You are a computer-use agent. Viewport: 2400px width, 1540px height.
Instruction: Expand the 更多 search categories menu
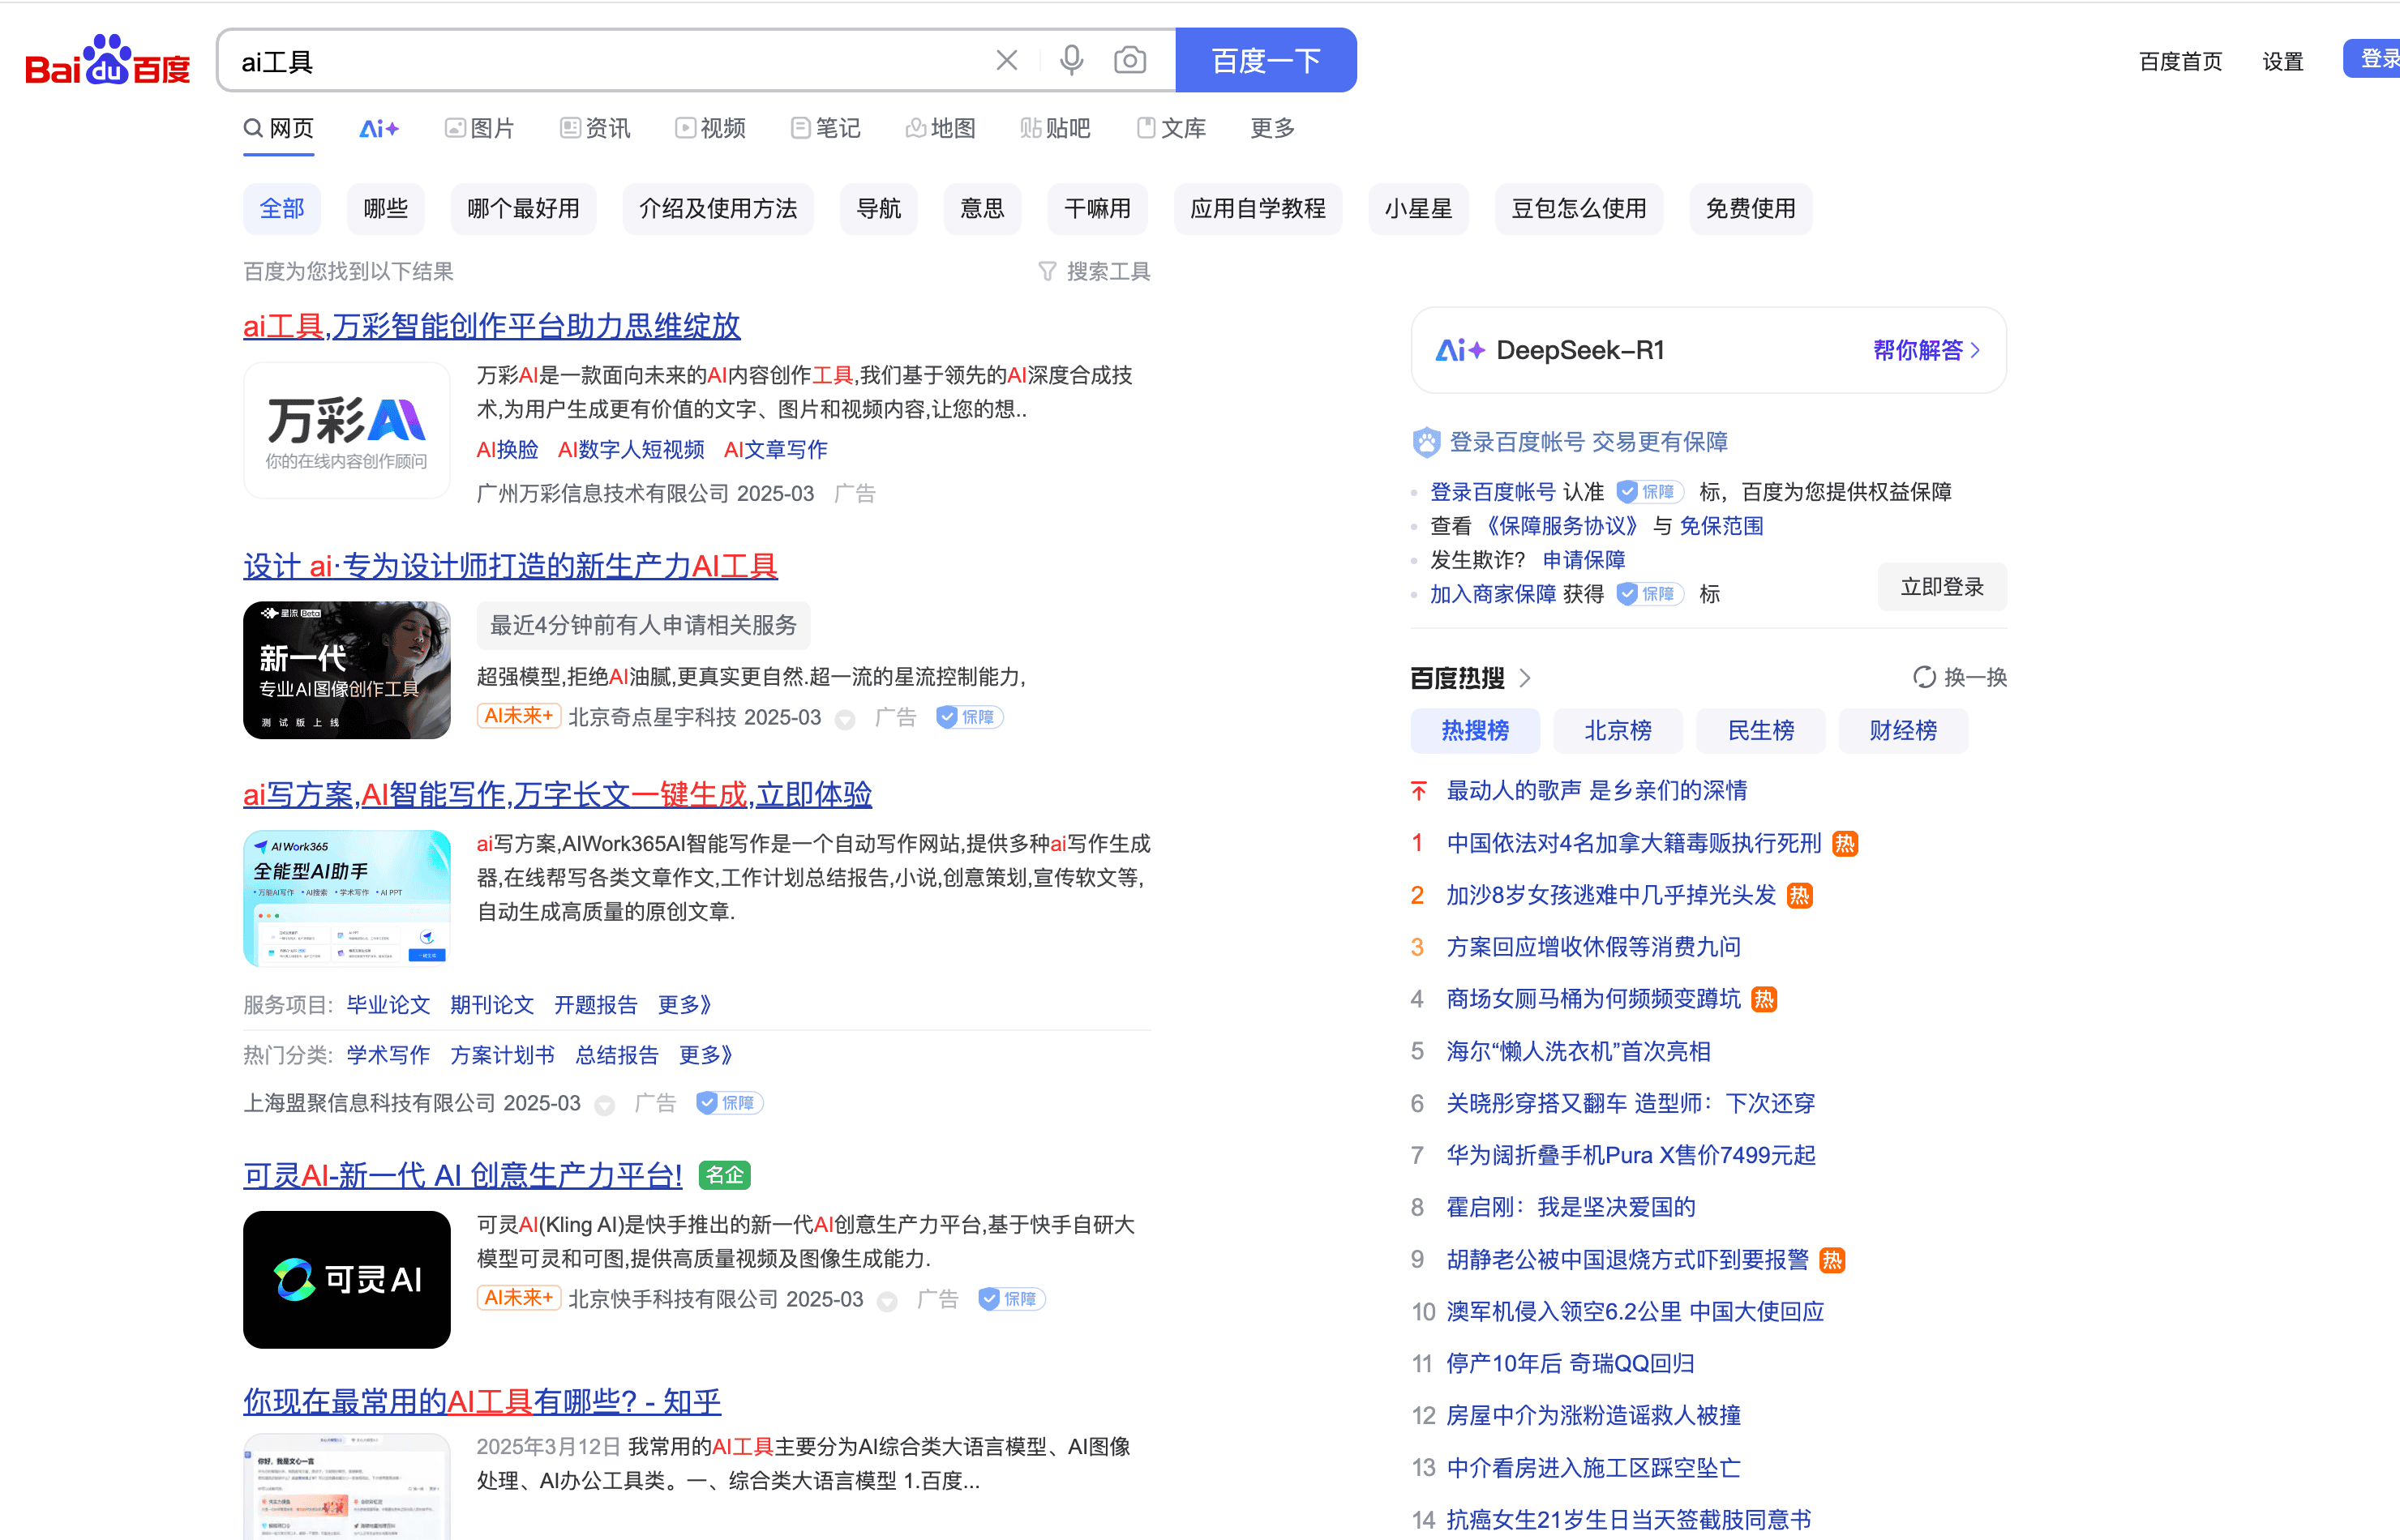click(1271, 129)
